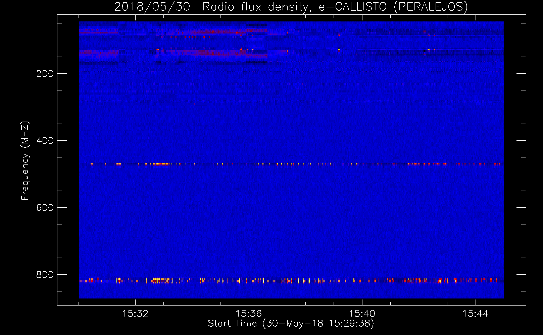Click the plot title with the date 2018/05/30

(x=291, y=7)
